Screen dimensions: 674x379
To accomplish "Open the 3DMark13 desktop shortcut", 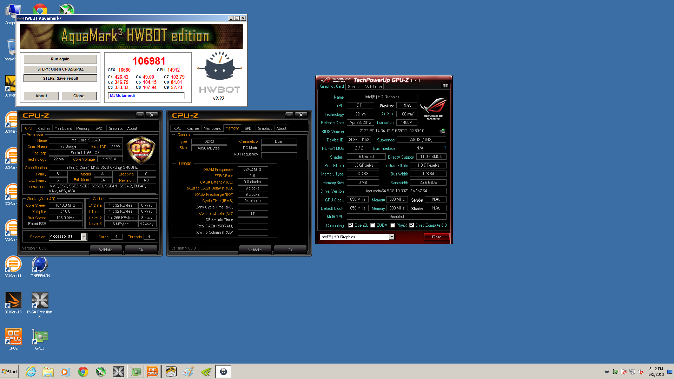I will pos(13,303).
